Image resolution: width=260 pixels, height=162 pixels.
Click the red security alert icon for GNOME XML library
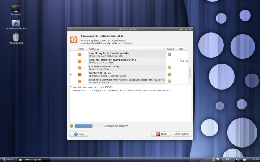tap(80, 74)
